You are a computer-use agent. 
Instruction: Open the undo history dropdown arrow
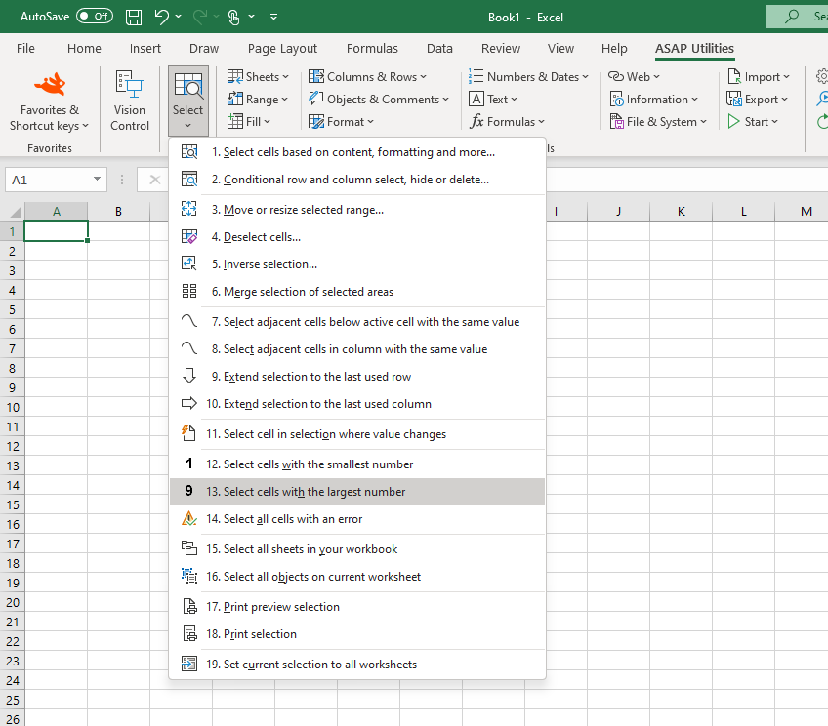click(x=178, y=17)
